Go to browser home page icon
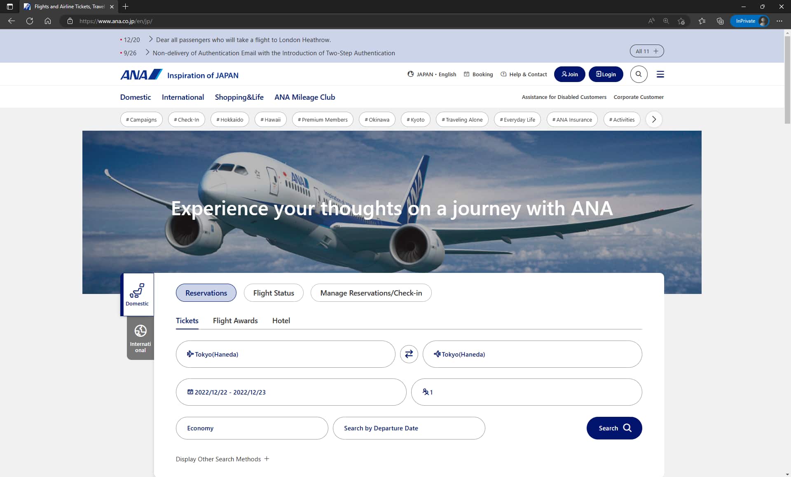This screenshot has width=791, height=477. pyautogui.click(x=48, y=21)
